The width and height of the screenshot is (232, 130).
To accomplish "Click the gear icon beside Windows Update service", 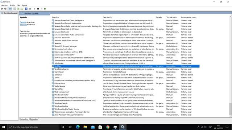I will pyautogui.click(x=53, y=106).
